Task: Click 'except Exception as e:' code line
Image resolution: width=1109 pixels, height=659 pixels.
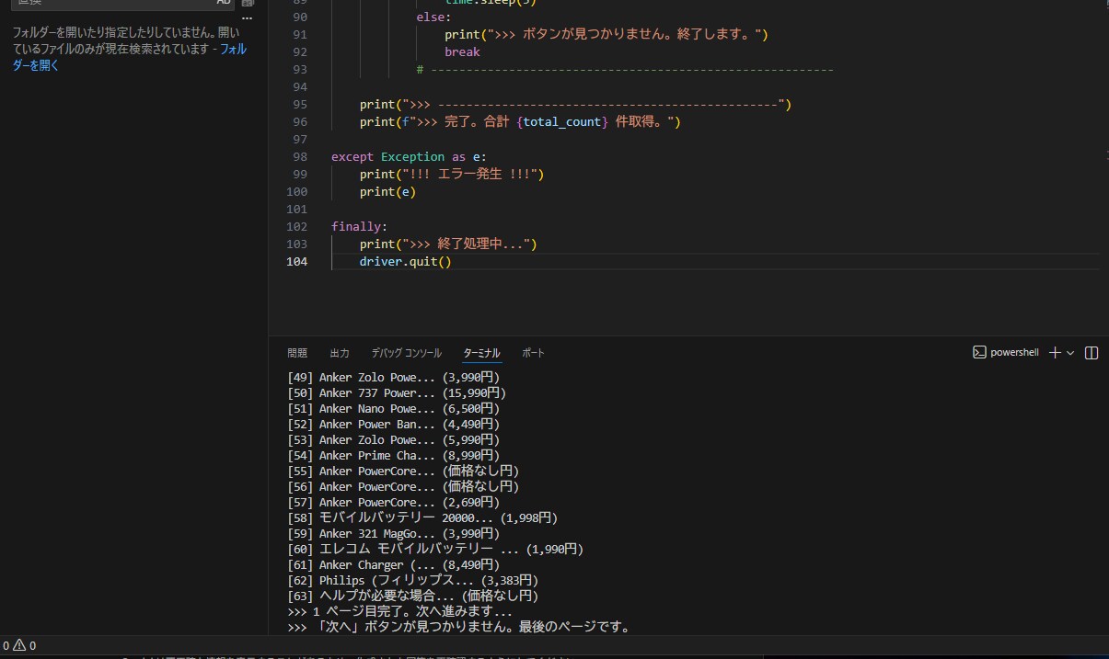Action: 409,157
